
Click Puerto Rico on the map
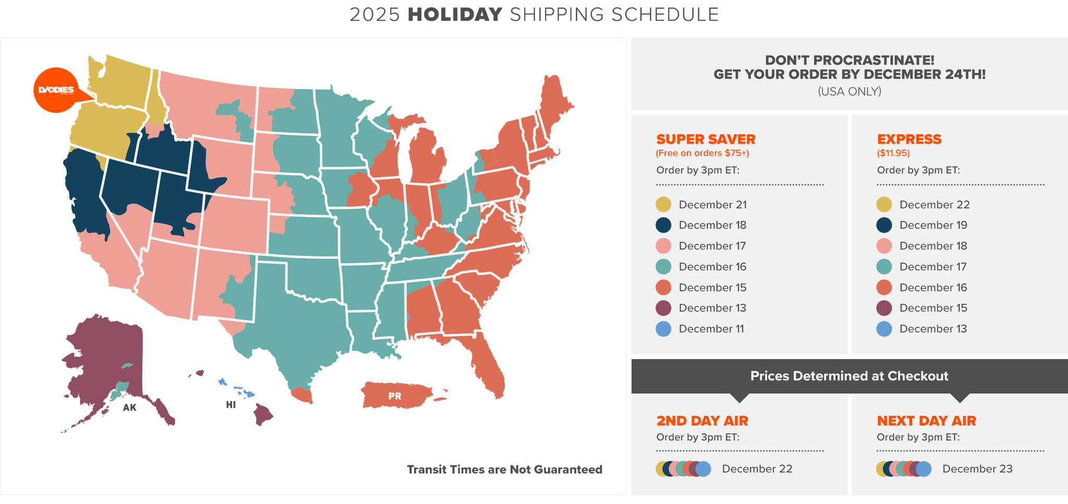pos(395,396)
